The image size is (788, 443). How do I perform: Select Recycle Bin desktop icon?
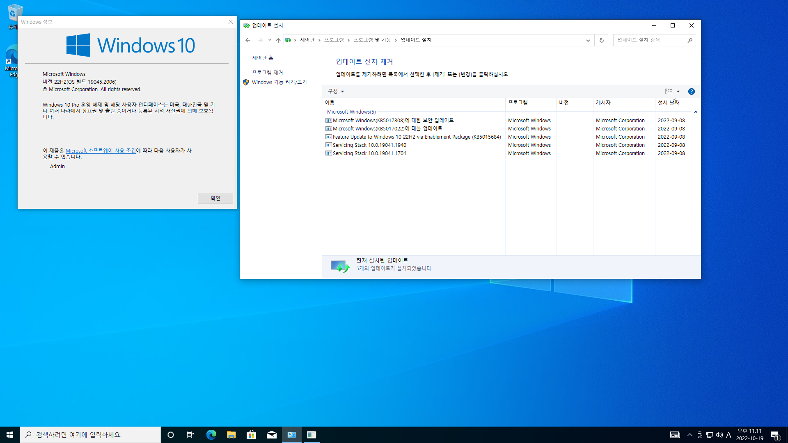click(x=15, y=17)
